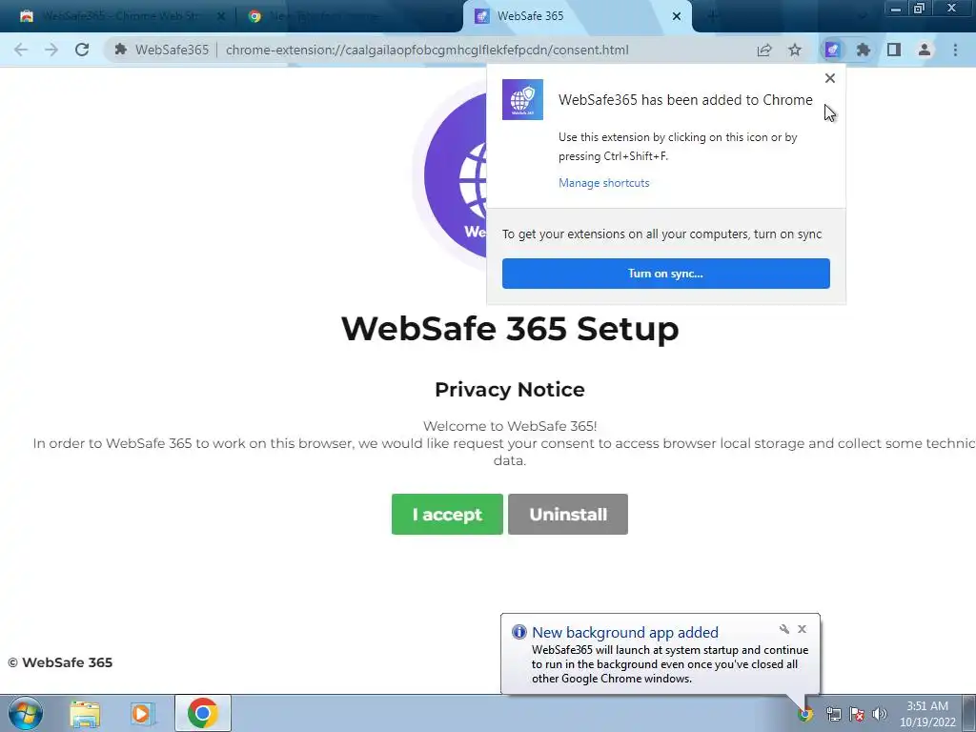Click the WebSafe 365 Setup heading
Image resolution: width=976 pixels, height=732 pixels.
(x=510, y=328)
